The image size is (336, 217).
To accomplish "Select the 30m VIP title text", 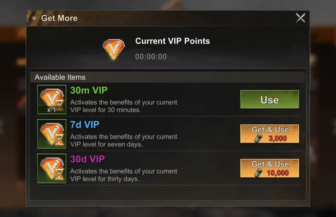I will point(89,91).
